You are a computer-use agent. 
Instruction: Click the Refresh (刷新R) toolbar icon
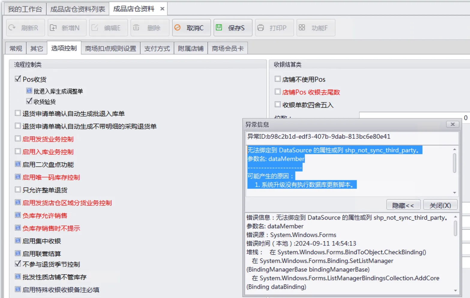(x=12, y=28)
